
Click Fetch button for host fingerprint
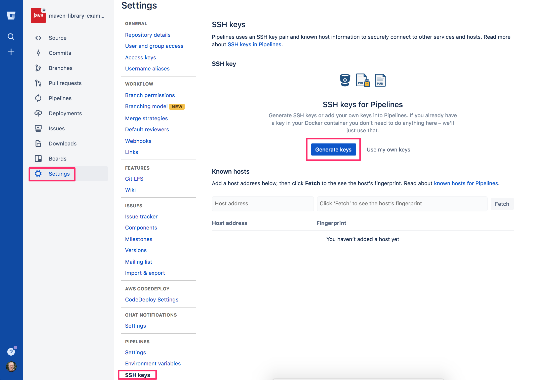pos(502,204)
